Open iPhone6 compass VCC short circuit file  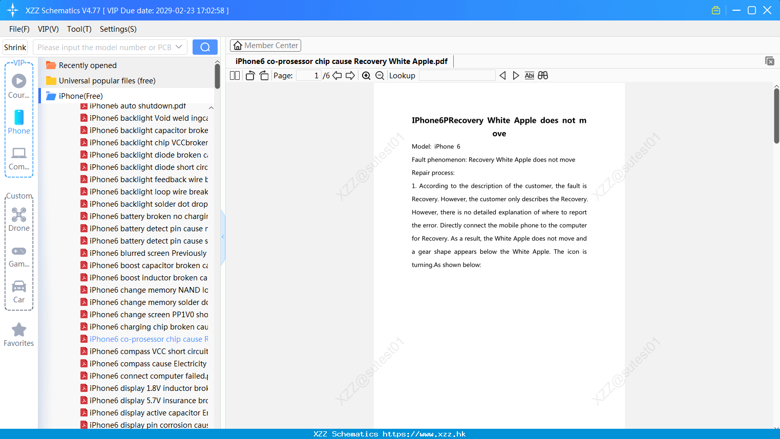pyautogui.click(x=144, y=352)
